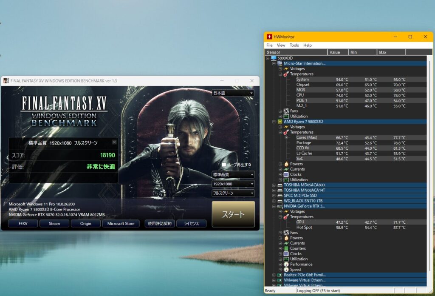This screenshot has height=296, width=435.
Task: Collapse the Micro-Star International node
Action: (x=274, y=63)
